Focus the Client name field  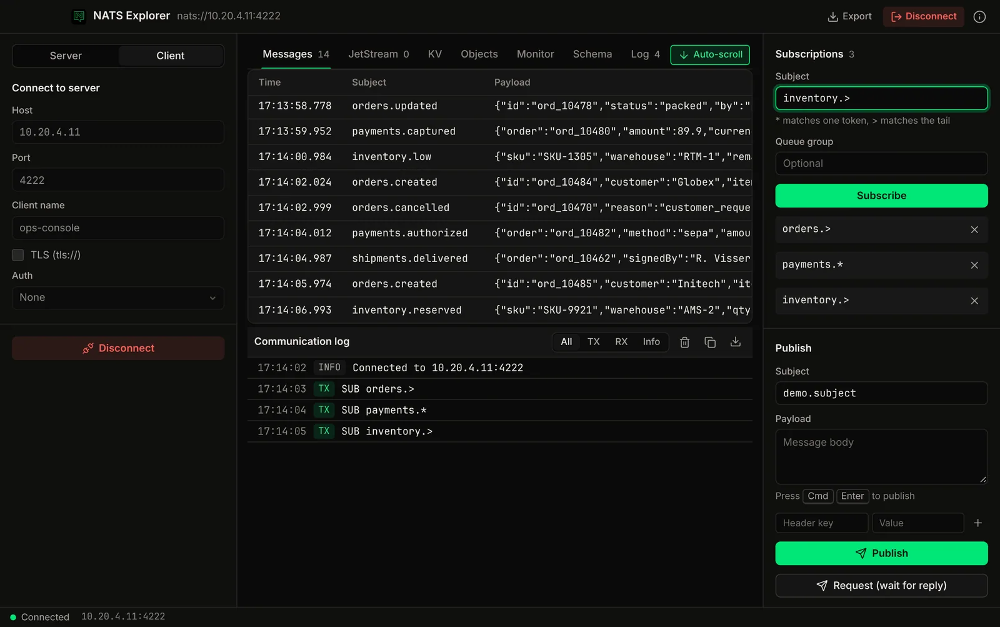pyautogui.click(x=118, y=228)
